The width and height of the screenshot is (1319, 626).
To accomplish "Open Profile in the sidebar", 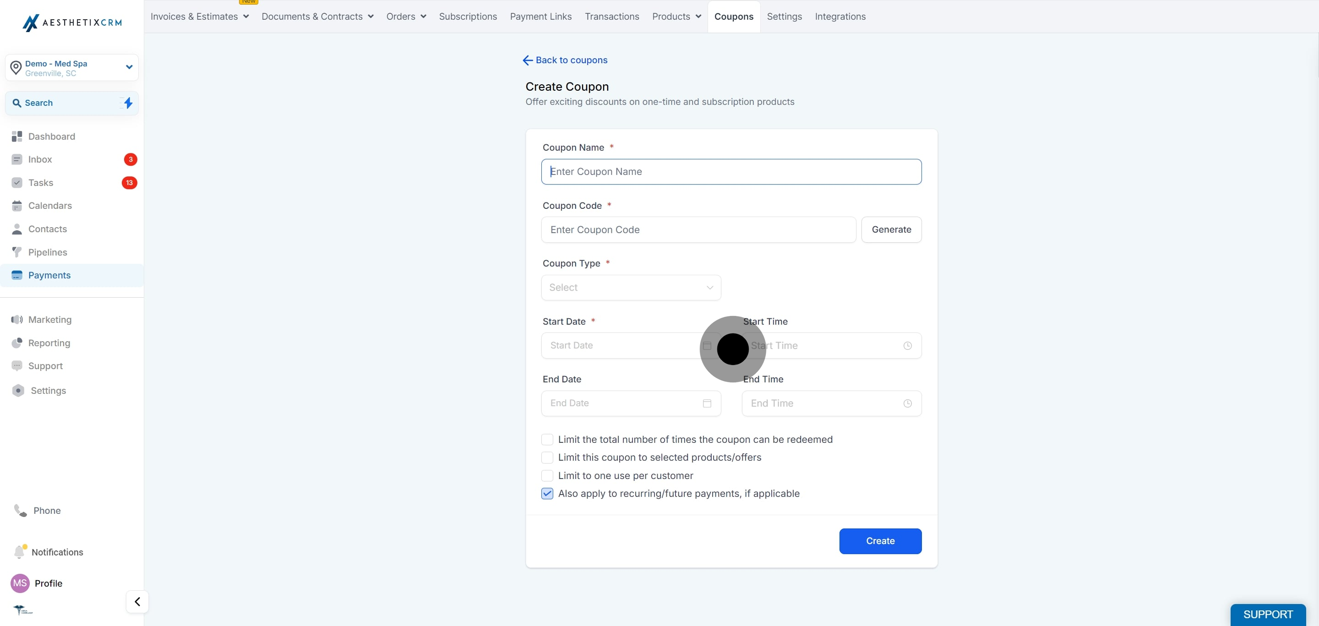I will (x=37, y=583).
